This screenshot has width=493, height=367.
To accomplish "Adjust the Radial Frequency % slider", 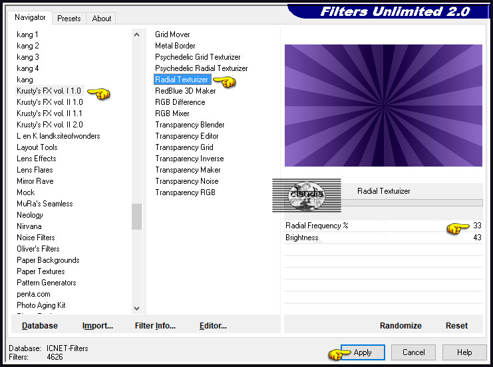I will [383, 226].
